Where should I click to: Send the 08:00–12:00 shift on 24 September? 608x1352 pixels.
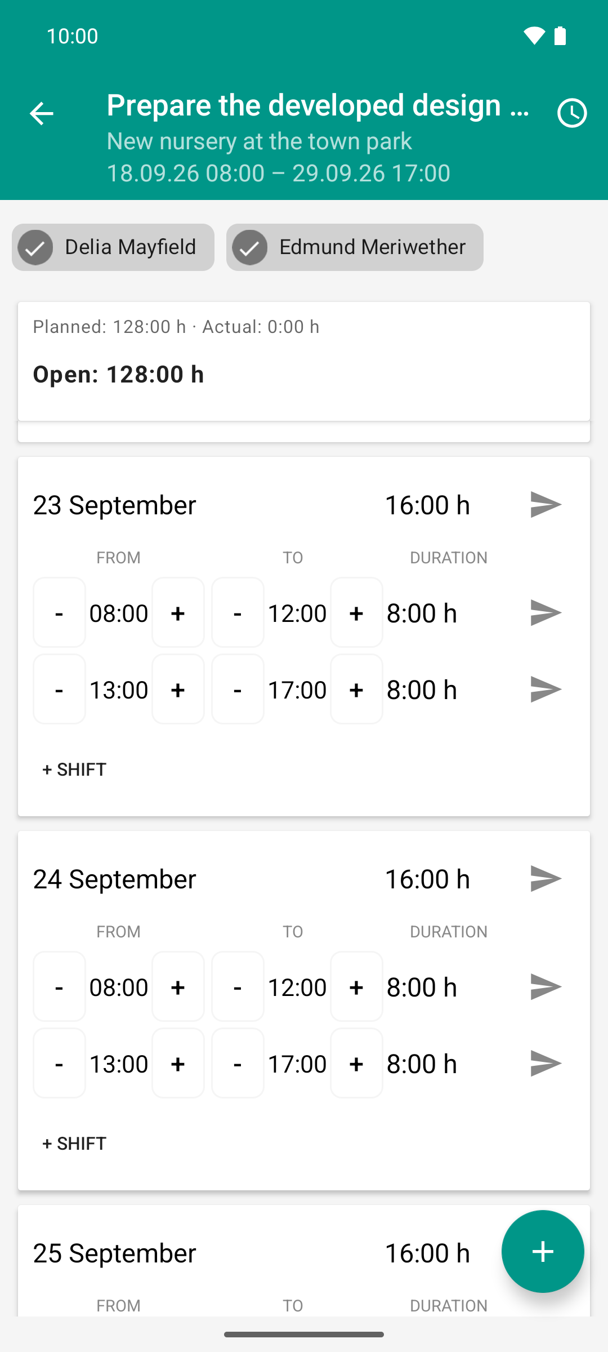coord(546,986)
